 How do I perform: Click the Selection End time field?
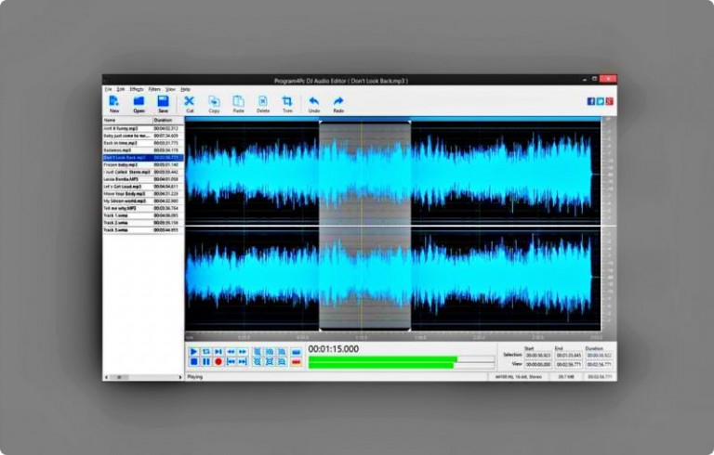[x=569, y=355]
